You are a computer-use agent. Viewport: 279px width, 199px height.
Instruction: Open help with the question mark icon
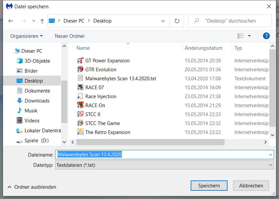pos(266,36)
